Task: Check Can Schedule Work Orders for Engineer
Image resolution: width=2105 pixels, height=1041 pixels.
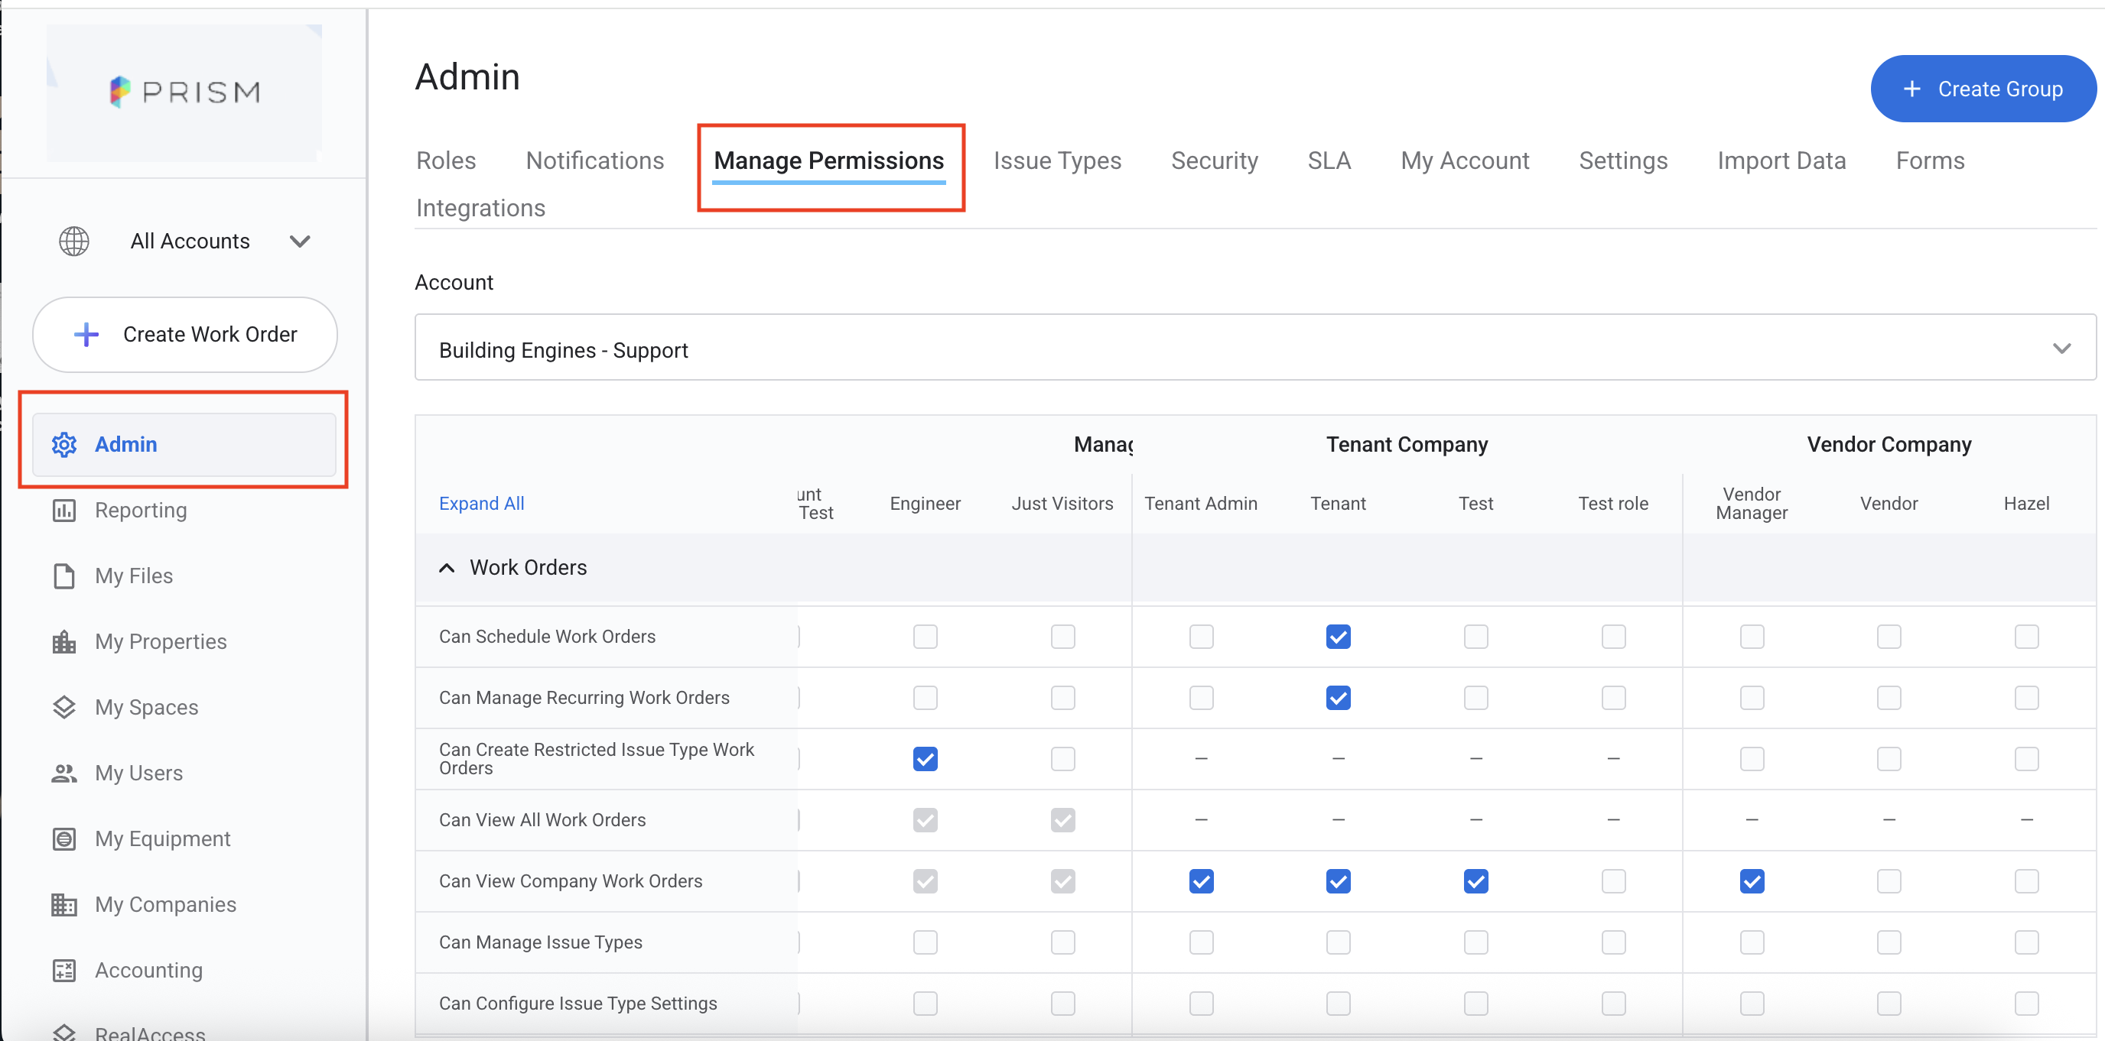Action: tap(925, 637)
